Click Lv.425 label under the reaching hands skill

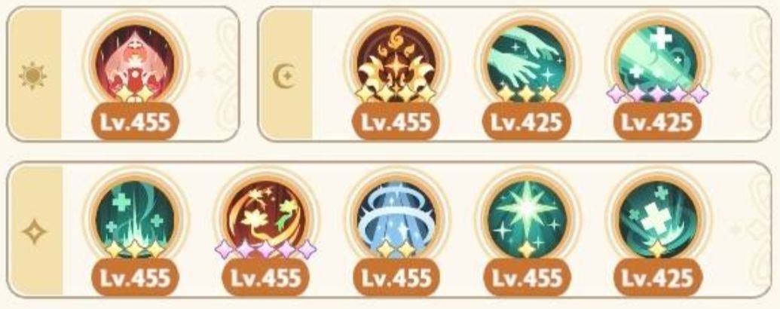527,122
